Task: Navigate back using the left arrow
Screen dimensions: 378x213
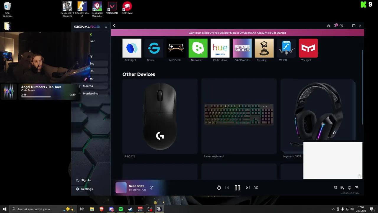Action: coord(114,25)
